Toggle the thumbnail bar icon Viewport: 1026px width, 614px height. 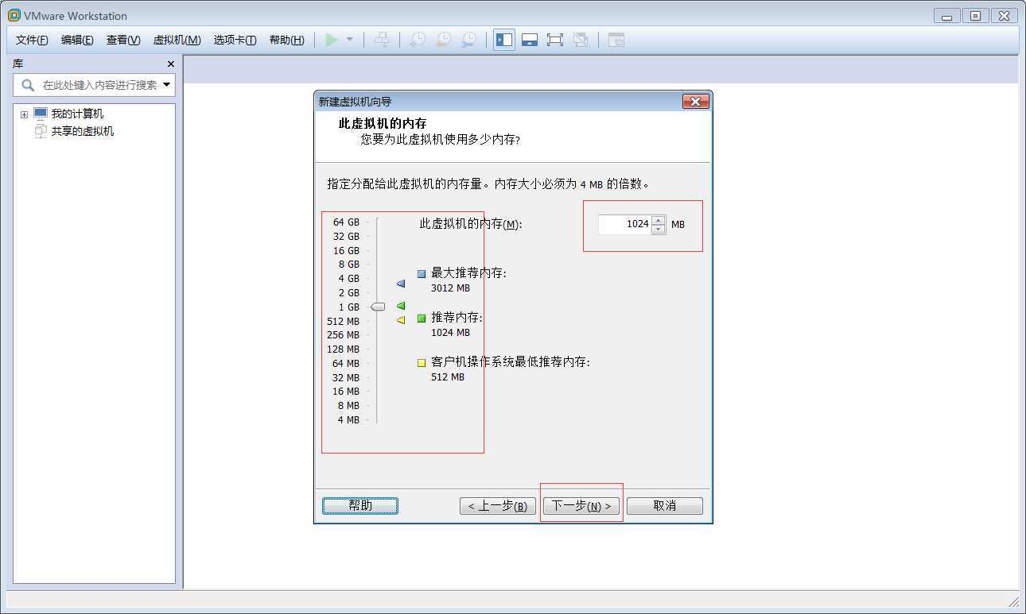530,40
